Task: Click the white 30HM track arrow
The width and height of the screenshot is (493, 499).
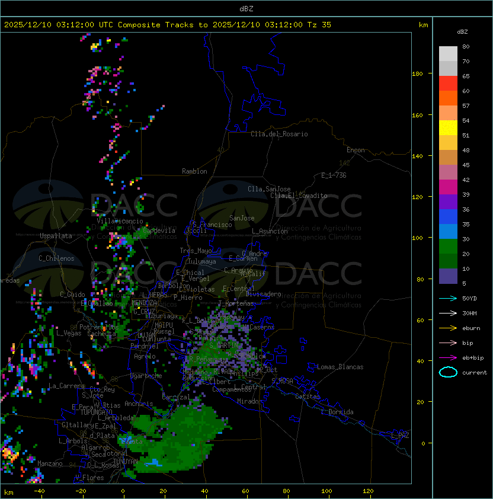Action: (448, 313)
